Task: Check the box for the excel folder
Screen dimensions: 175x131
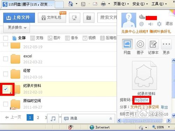Action: click(6, 59)
